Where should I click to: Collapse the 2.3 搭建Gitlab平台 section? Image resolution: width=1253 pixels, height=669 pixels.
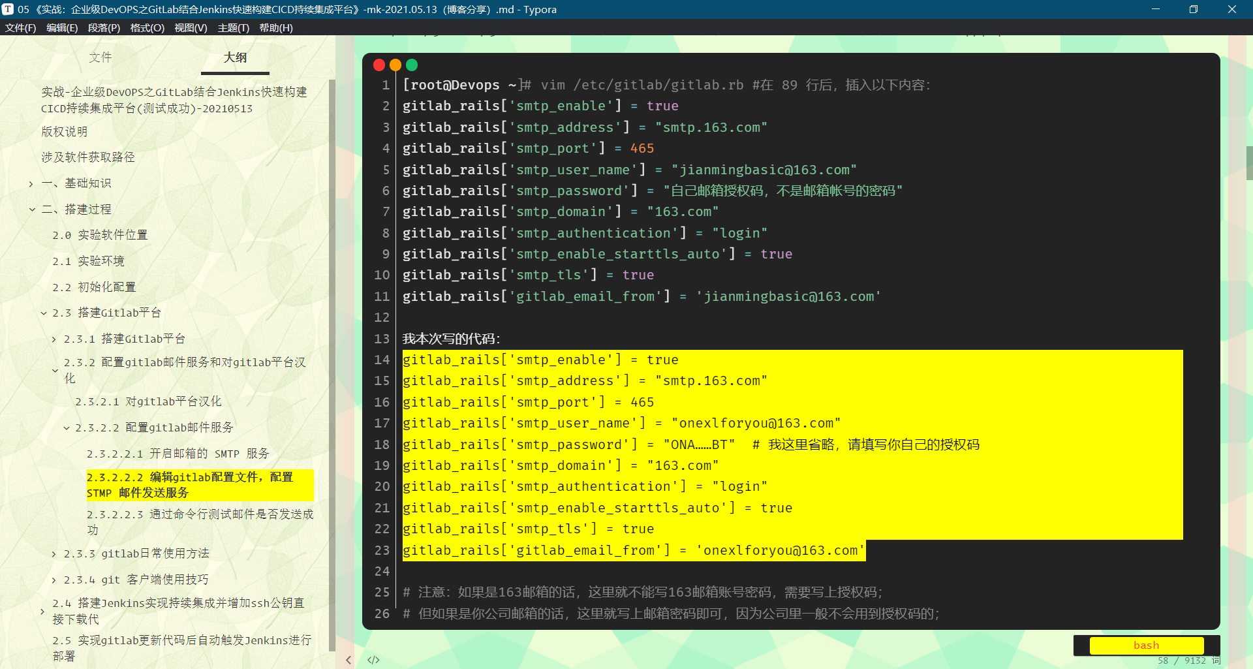[43, 313]
